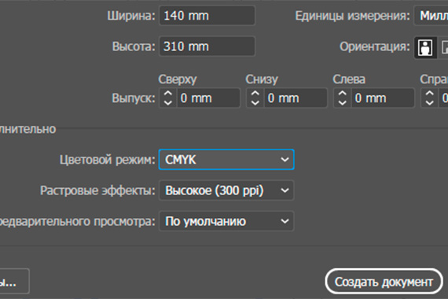This screenshot has width=448, height=299.
Task: Open the Единицы измерения units dropdown
Action: click(x=431, y=16)
